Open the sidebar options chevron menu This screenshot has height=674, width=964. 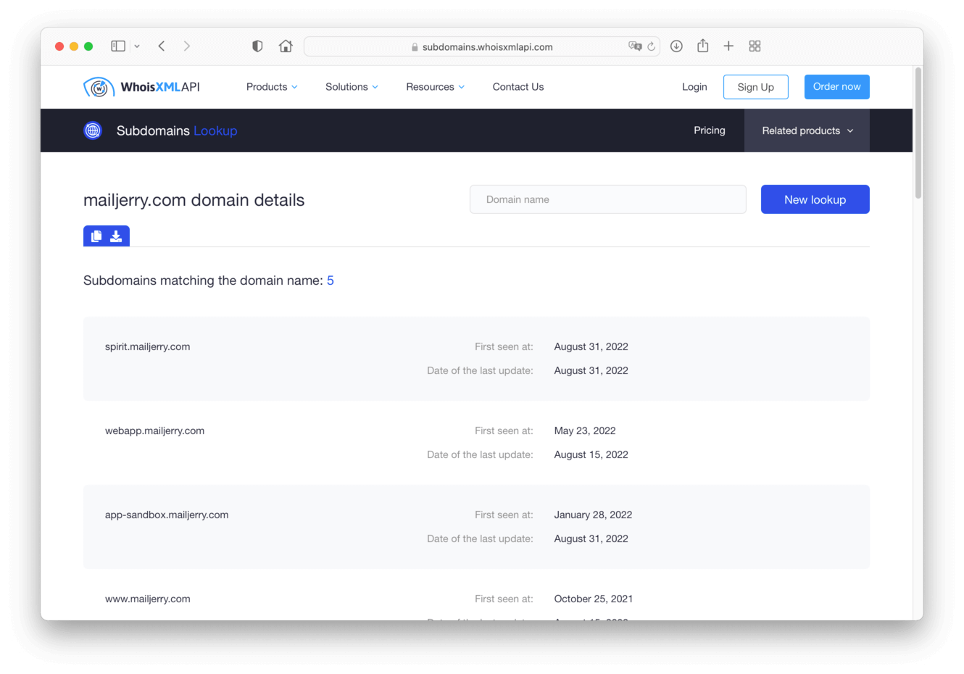tap(137, 46)
